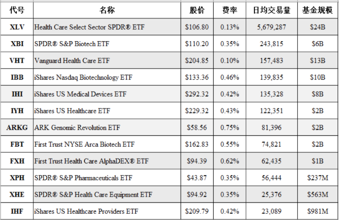Image resolution: width=339 pixels, height=220 pixels.
Task: Click the 代号 column header
Action: (x=17, y=10)
